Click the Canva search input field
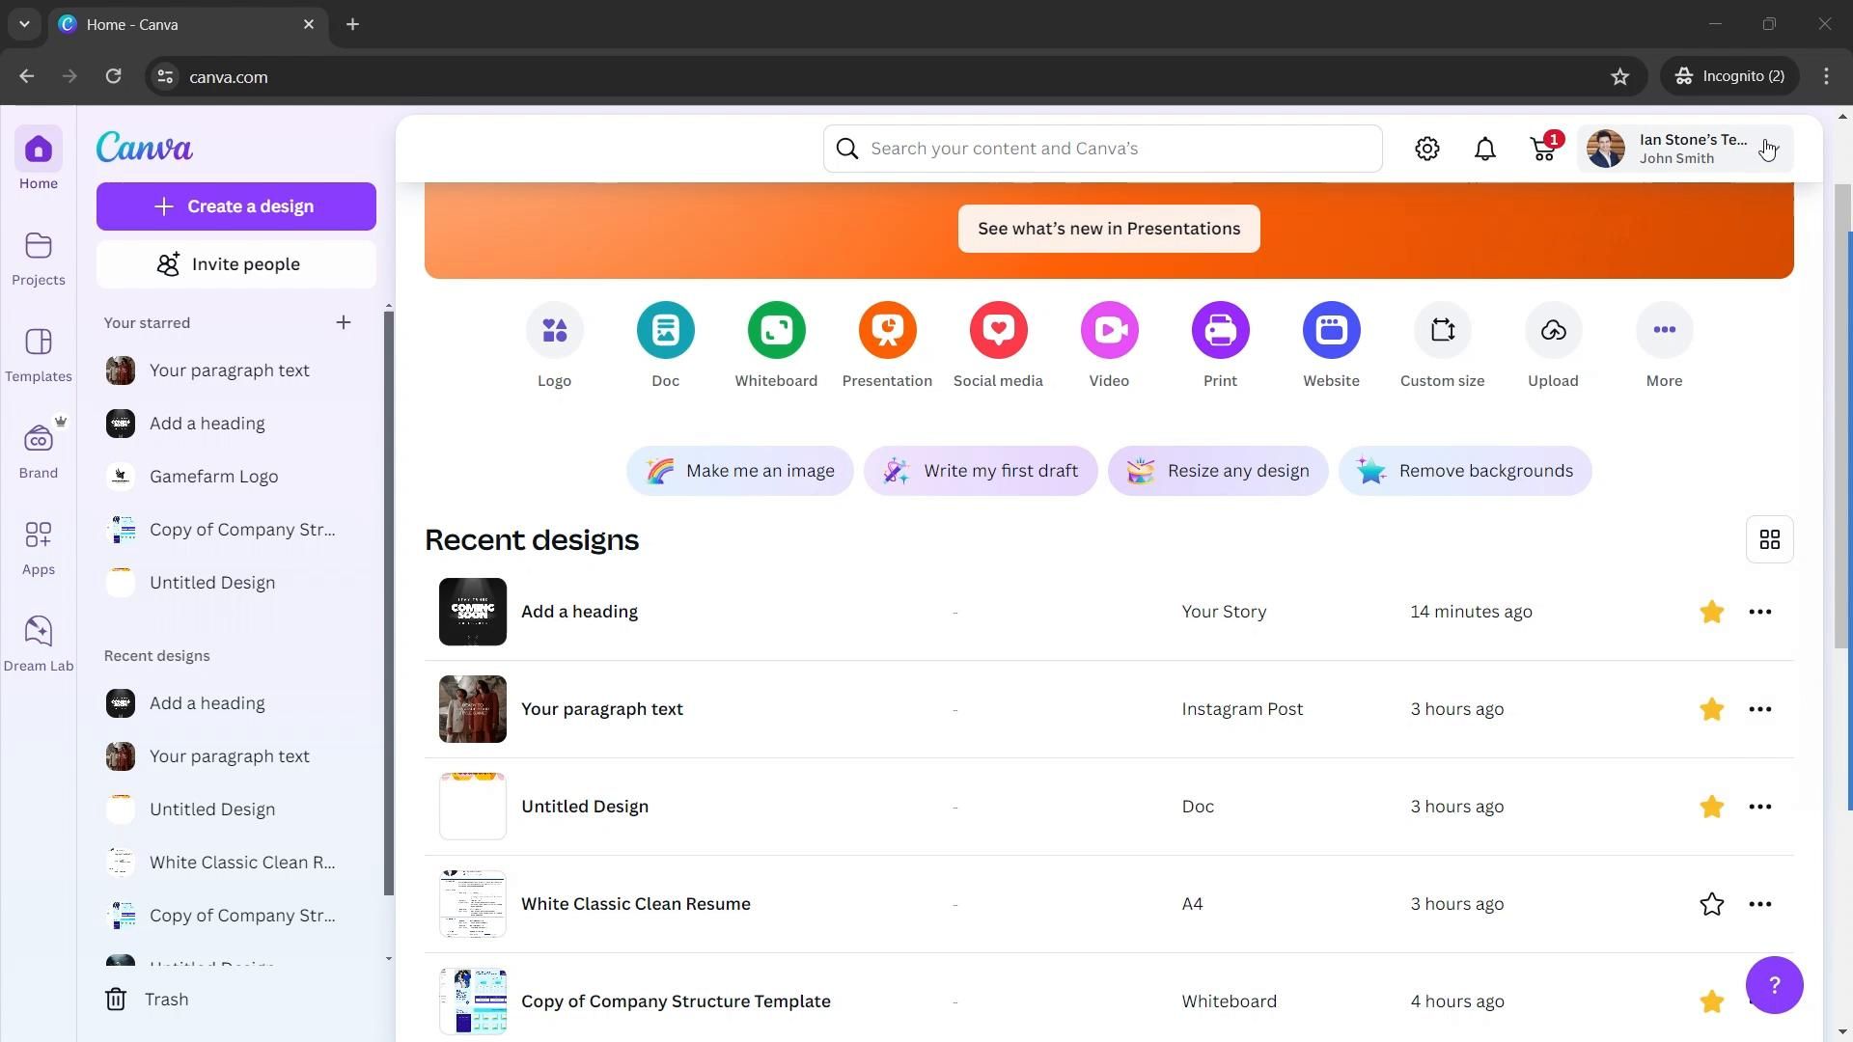The height and width of the screenshot is (1042, 1853). tap(1120, 149)
